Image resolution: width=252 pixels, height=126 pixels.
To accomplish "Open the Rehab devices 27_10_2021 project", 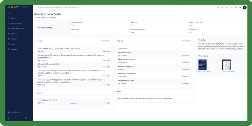I will (x=154, y=61).
